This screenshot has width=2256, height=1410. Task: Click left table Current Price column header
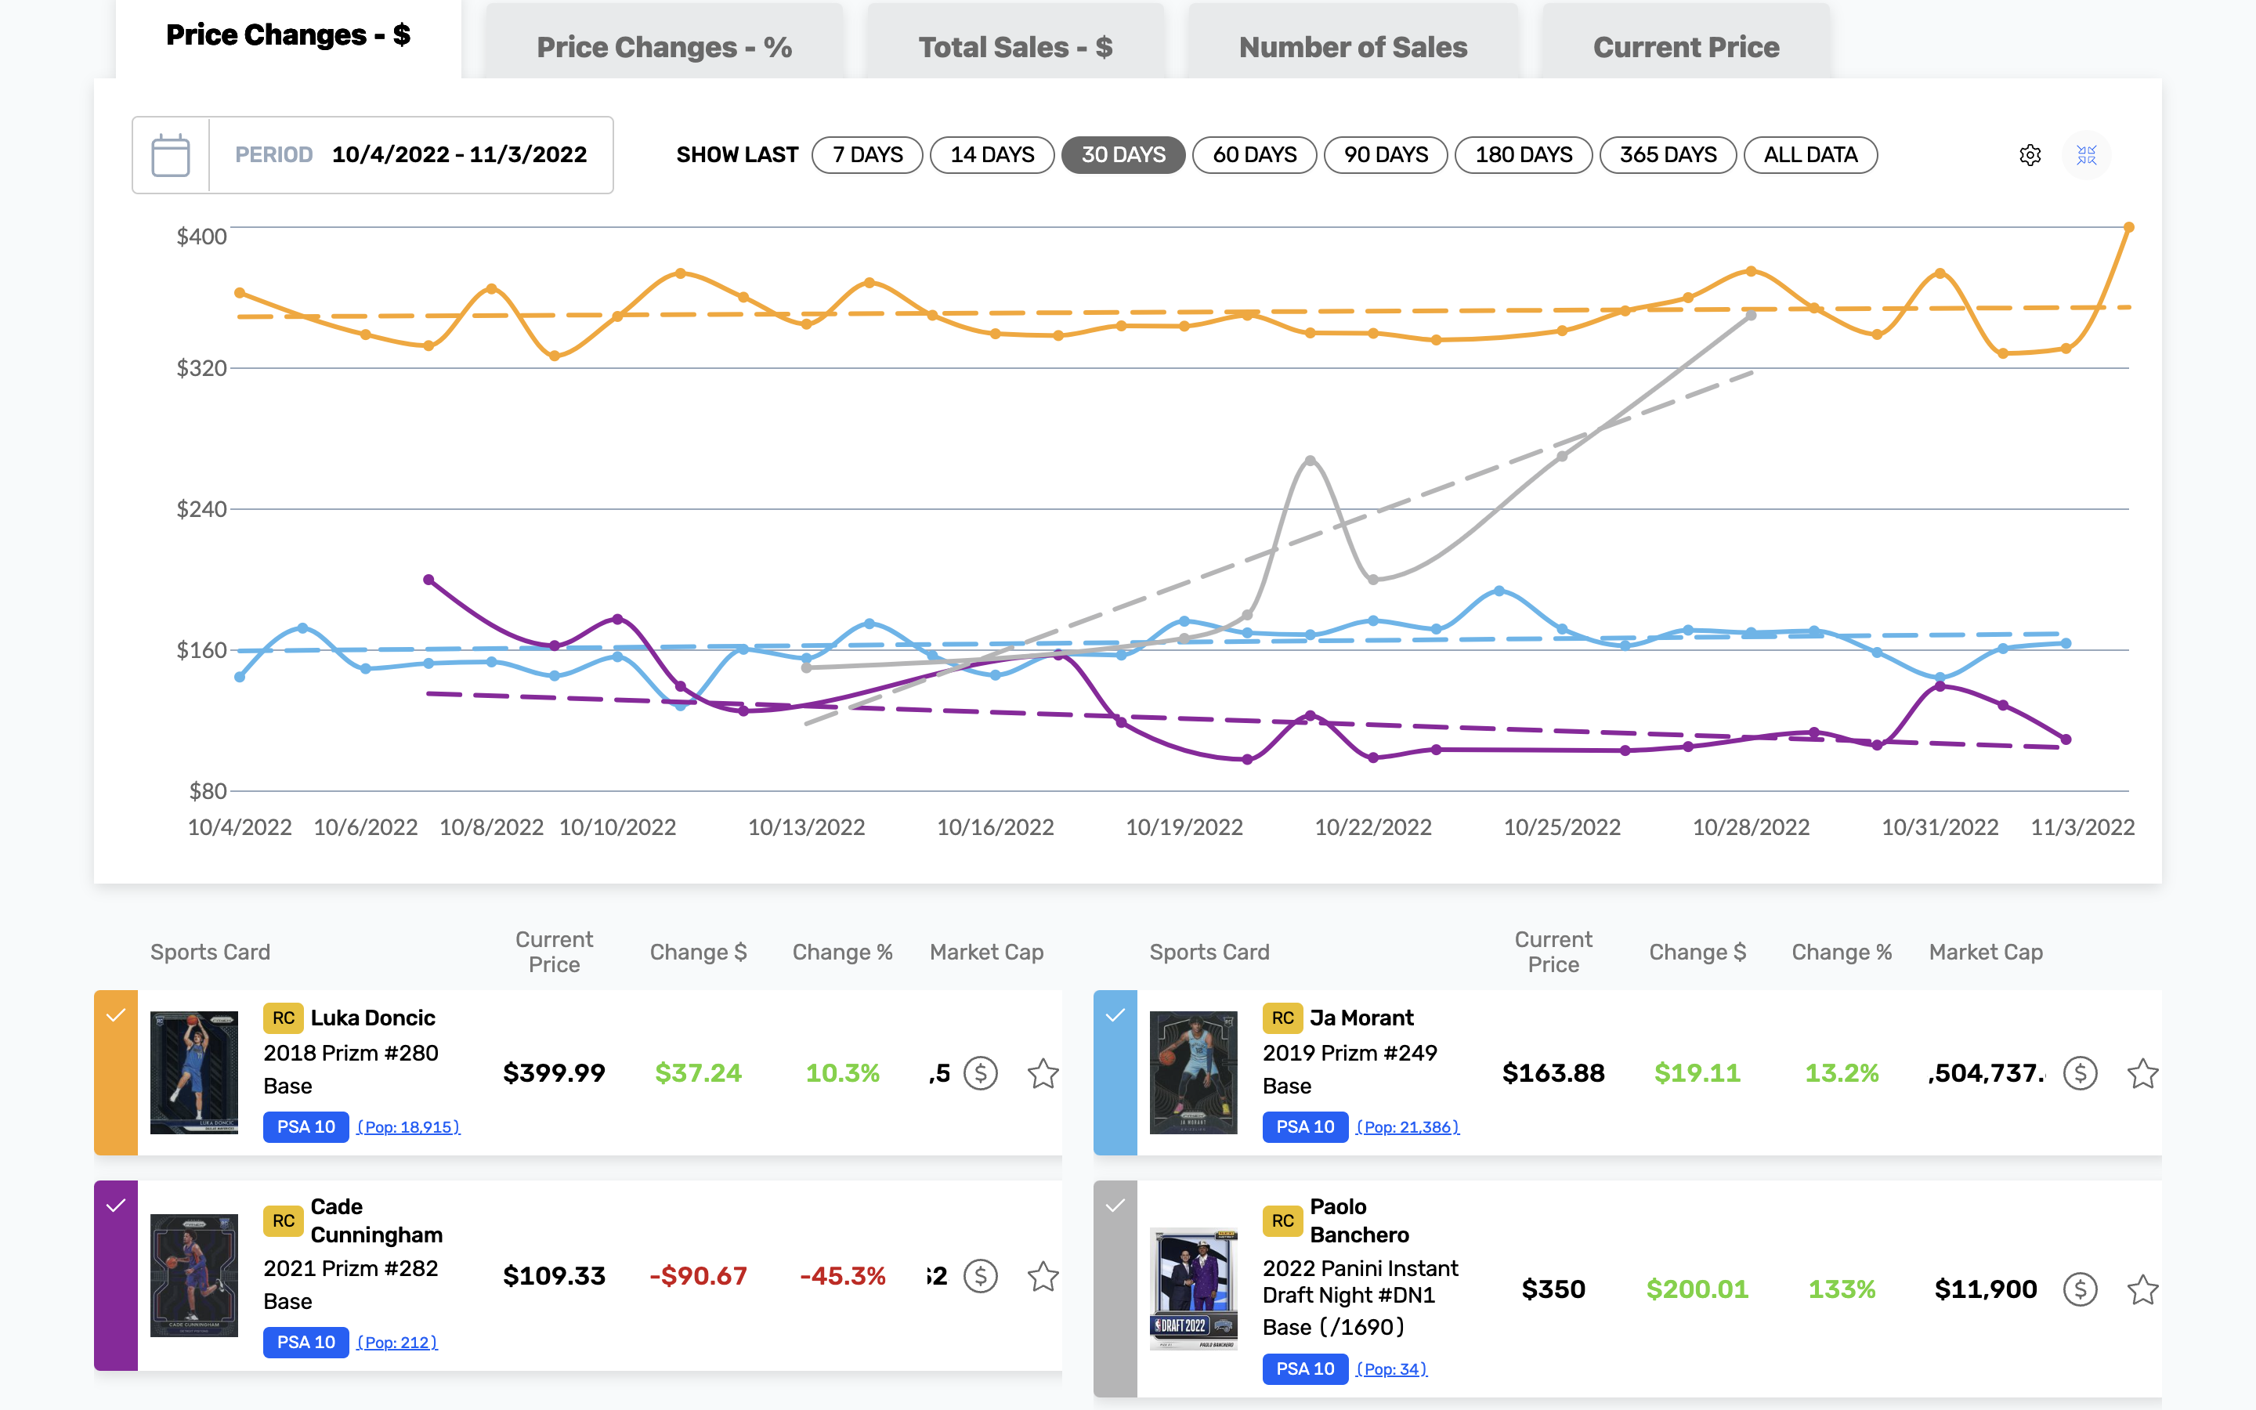click(x=554, y=952)
